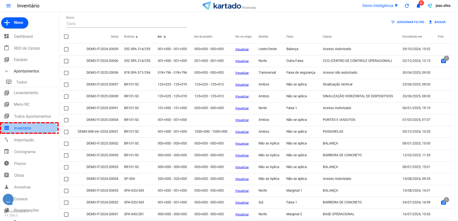Image resolution: width=458 pixels, height=221 pixels.
Task: Click photo camera icon for DEMO-IT-2024.00006
Action: click(x=443, y=61)
